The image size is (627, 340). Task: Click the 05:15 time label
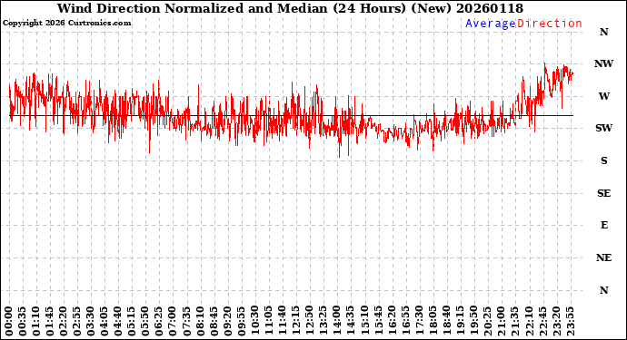tap(132, 322)
